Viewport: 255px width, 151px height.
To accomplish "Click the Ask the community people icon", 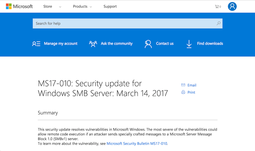I will pos(93,44).
